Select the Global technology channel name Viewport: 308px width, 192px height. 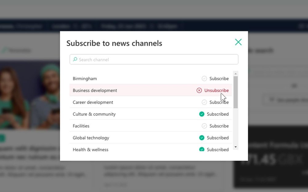coord(91,138)
